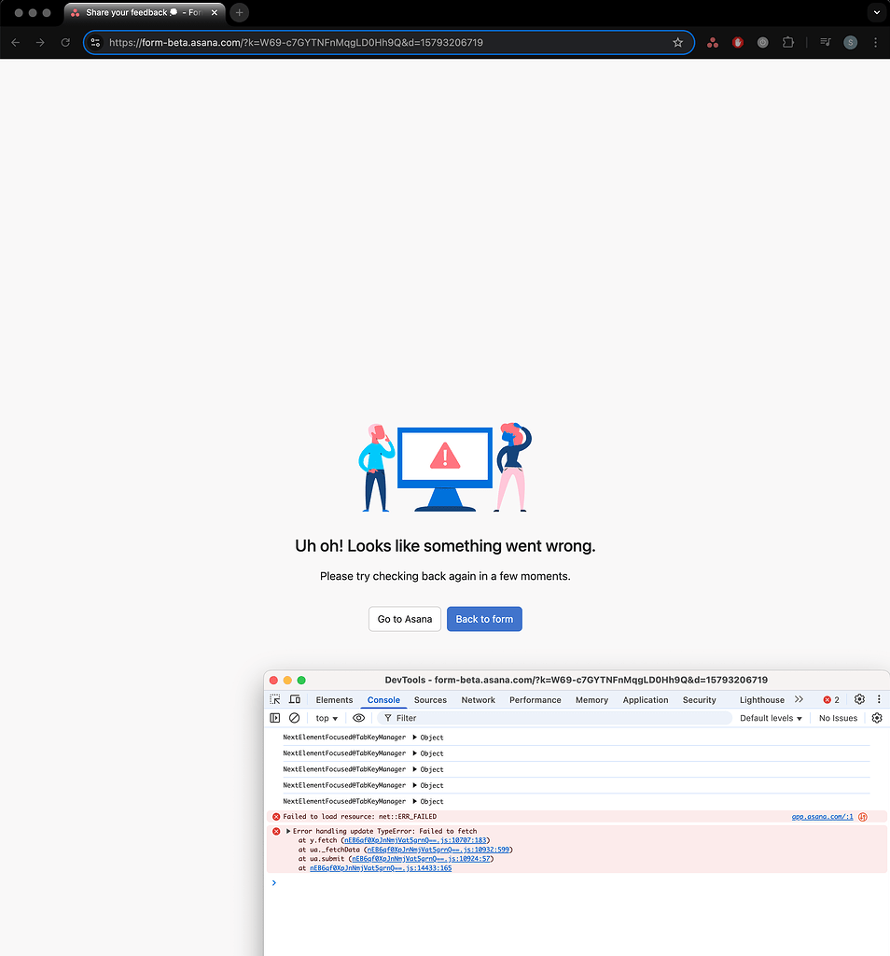Clear the console messages
This screenshot has height=956, width=890.
295,717
